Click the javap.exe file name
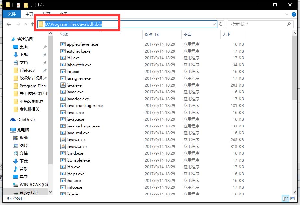This screenshot has height=205, width=300. [x=75, y=119]
